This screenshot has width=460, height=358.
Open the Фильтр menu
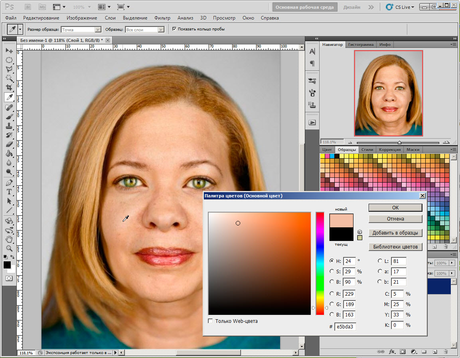point(162,18)
